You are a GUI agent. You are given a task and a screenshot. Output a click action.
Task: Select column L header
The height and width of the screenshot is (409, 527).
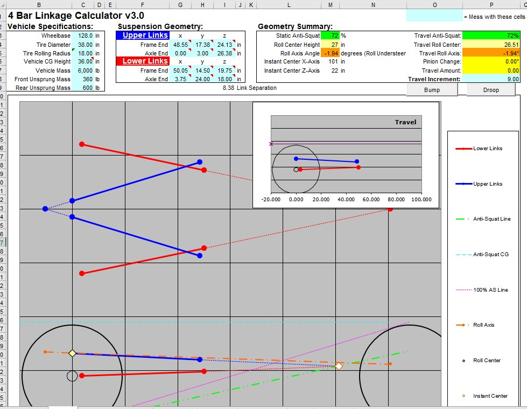(289, 5)
